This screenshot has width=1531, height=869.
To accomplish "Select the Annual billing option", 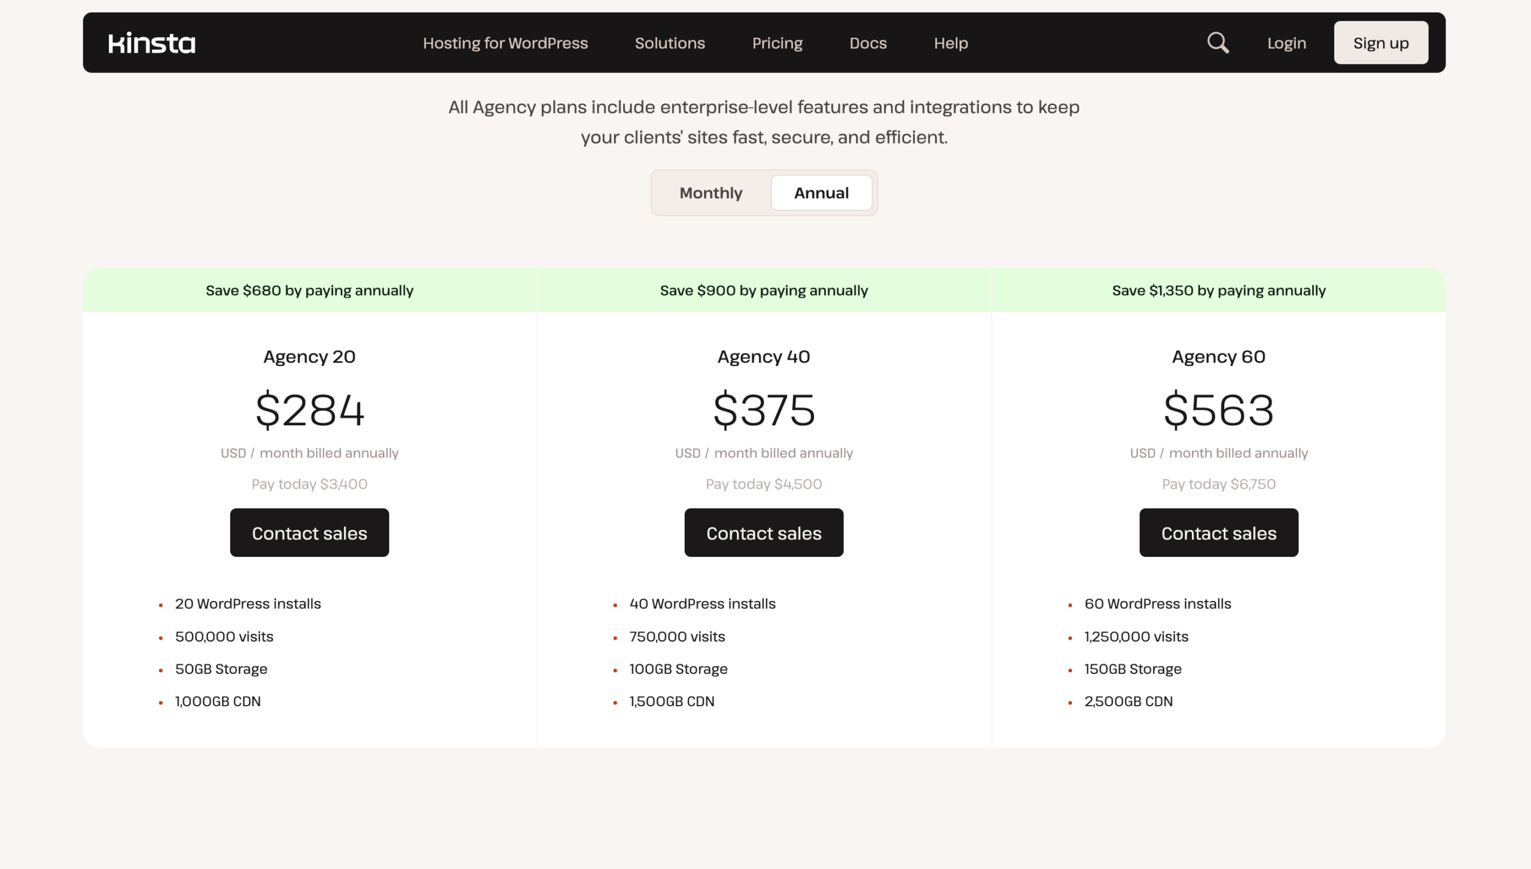I will coord(821,193).
